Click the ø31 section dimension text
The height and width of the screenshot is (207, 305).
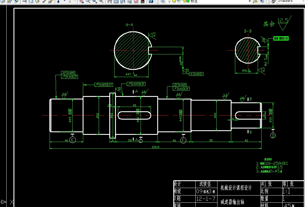(246, 70)
